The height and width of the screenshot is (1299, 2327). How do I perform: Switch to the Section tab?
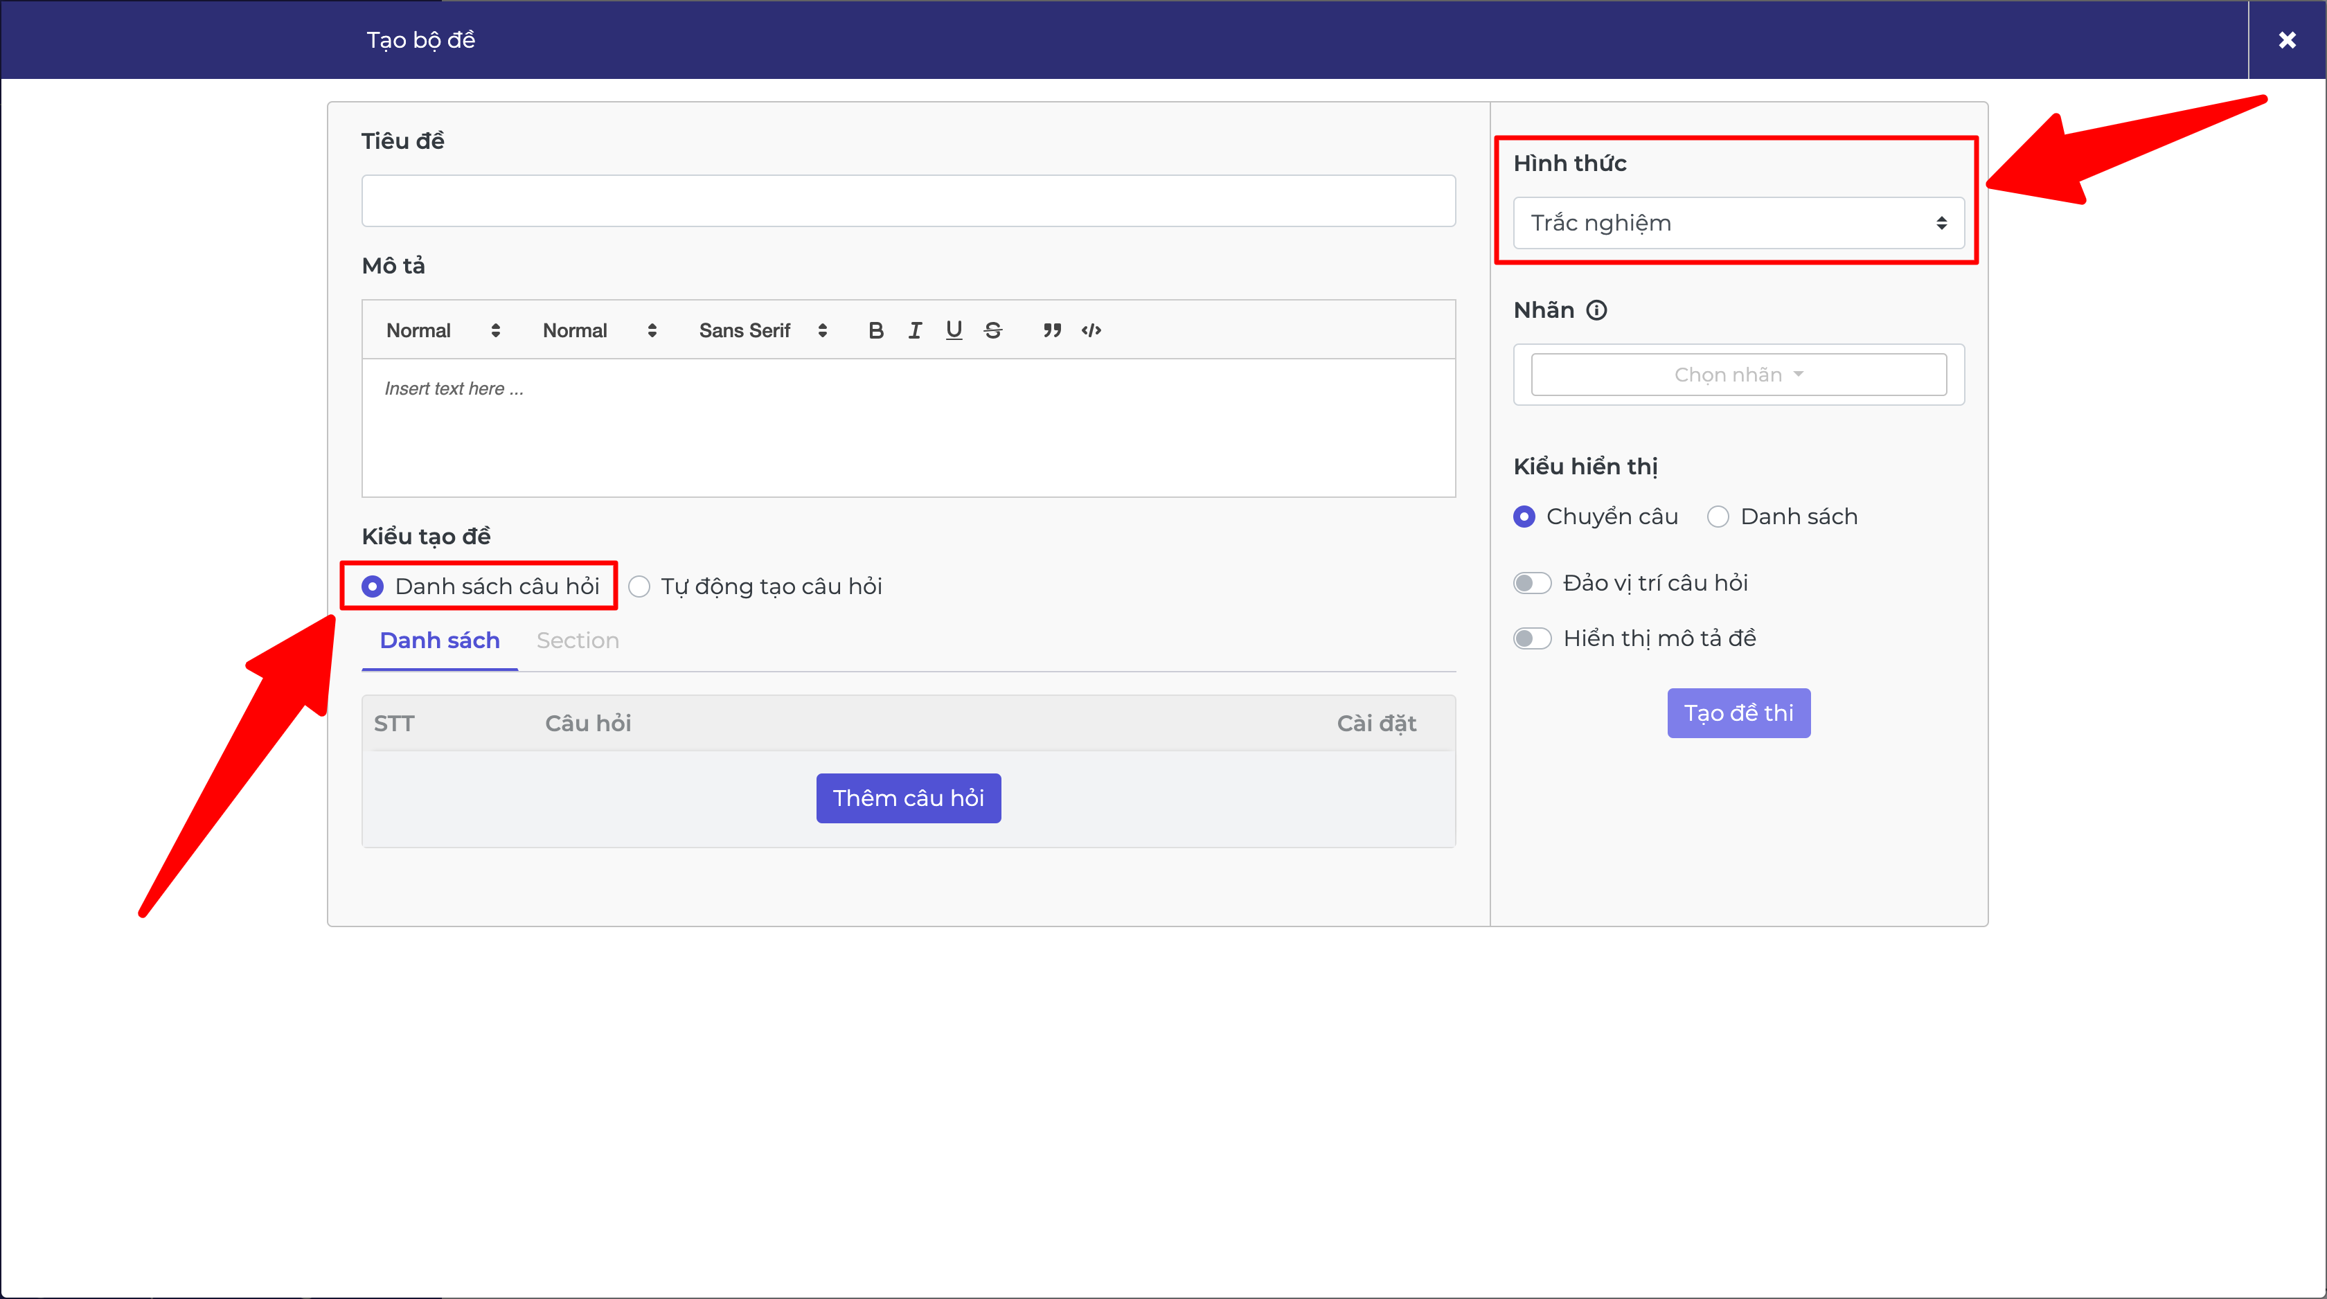coord(577,640)
